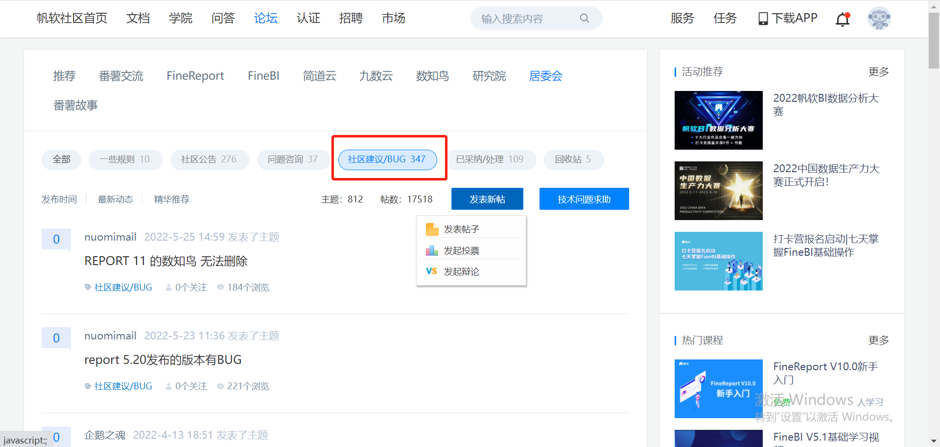The height and width of the screenshot is (447, 940).
Task: Open the 市场 nav item
Action: point(394,19)
